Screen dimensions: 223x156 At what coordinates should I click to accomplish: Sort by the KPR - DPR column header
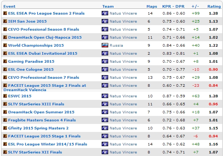pyautogui.click(x=173, y=7)
